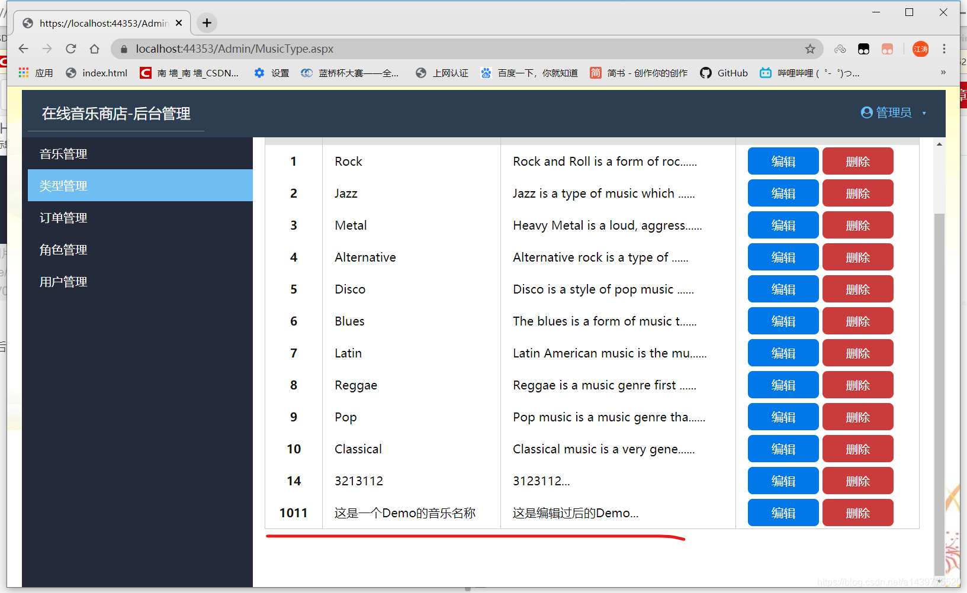
Task: Open the 百度一下 bookmark
Action: pos(529,73)
